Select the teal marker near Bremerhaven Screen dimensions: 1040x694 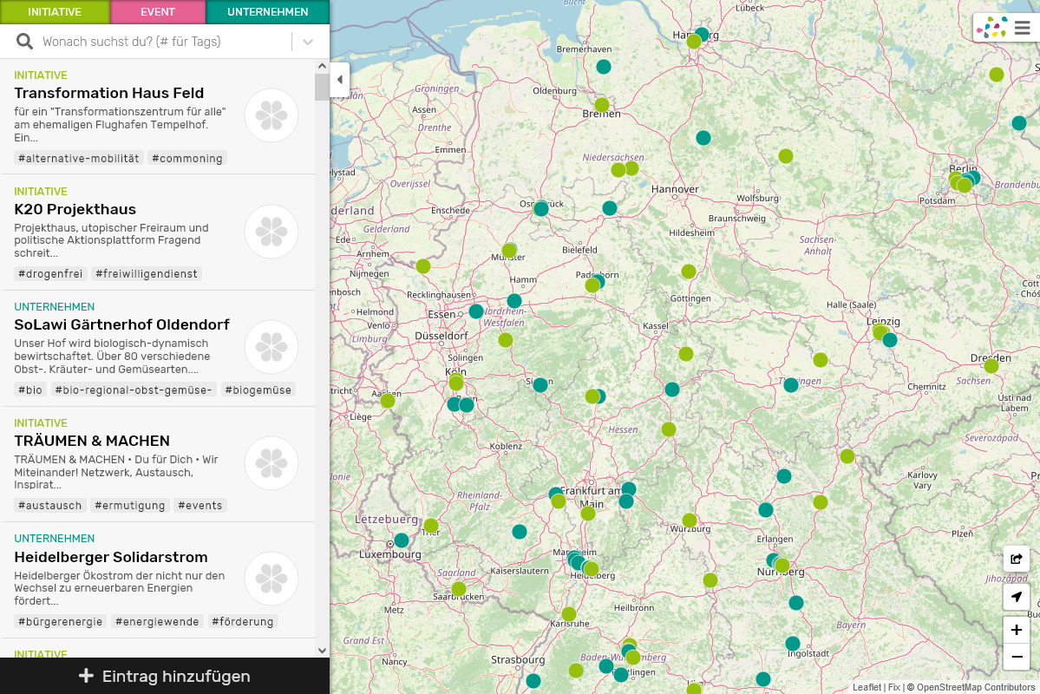click(x=604, y=66)
